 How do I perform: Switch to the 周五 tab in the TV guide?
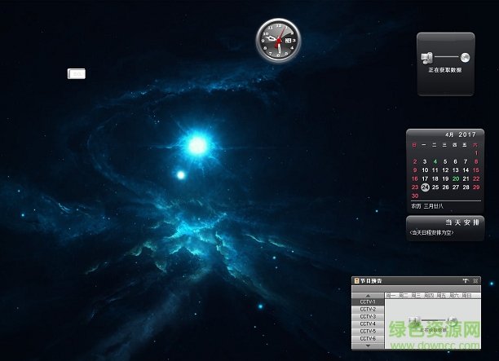[441, 296]
